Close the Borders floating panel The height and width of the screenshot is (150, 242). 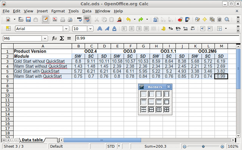pyautogui.click(x=169, y=87)
